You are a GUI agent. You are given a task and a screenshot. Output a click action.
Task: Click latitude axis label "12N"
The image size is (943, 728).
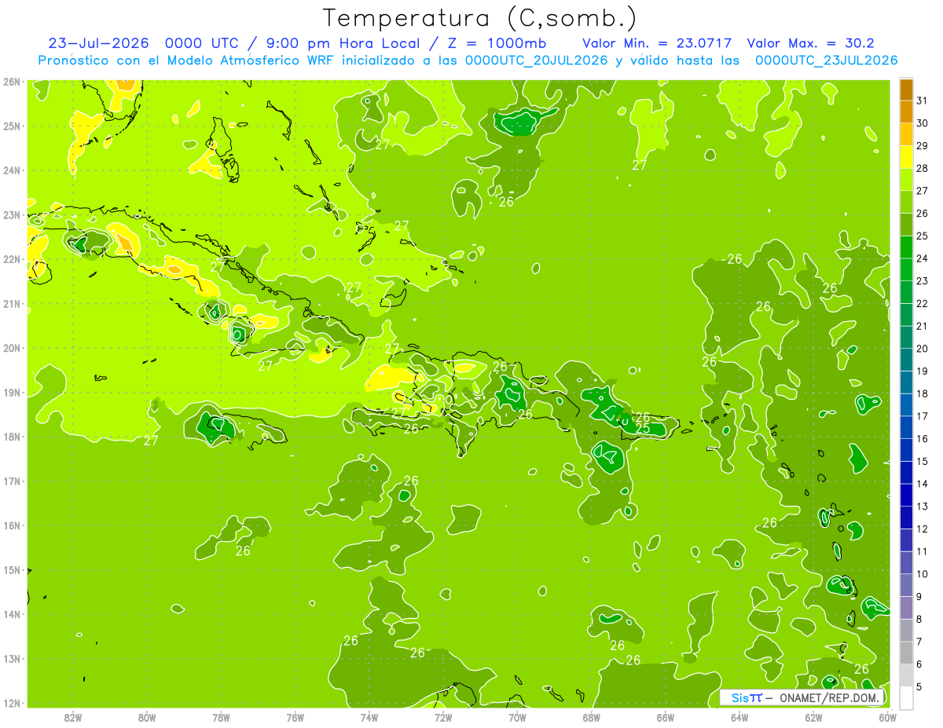pyautogui.click(x=12, y=703)
